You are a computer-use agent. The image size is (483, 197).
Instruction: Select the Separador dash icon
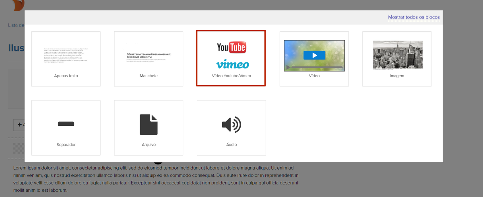(66, 124)
